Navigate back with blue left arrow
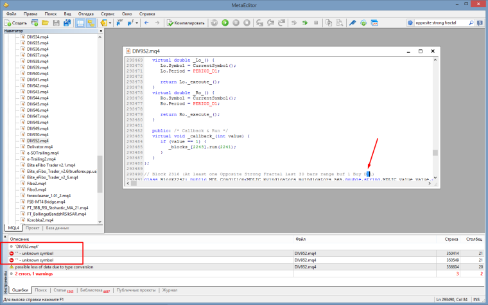488x305 pixels. [x=146, y=22]
